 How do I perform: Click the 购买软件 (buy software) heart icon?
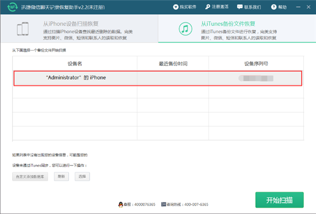(176, 7)
